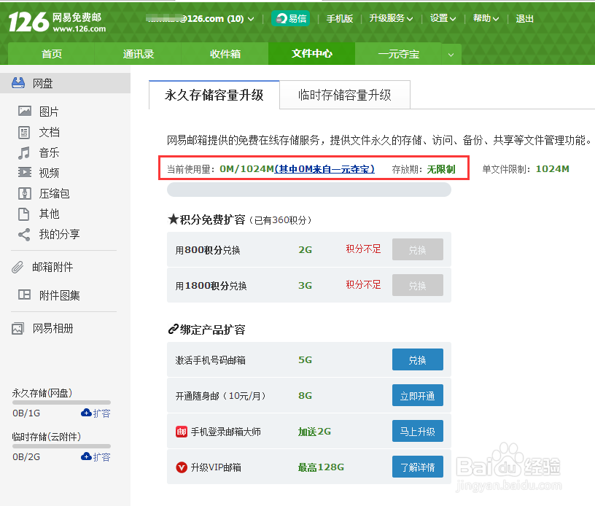Click 兑换 for 激活手机号码邮箱

click(417, 359)
